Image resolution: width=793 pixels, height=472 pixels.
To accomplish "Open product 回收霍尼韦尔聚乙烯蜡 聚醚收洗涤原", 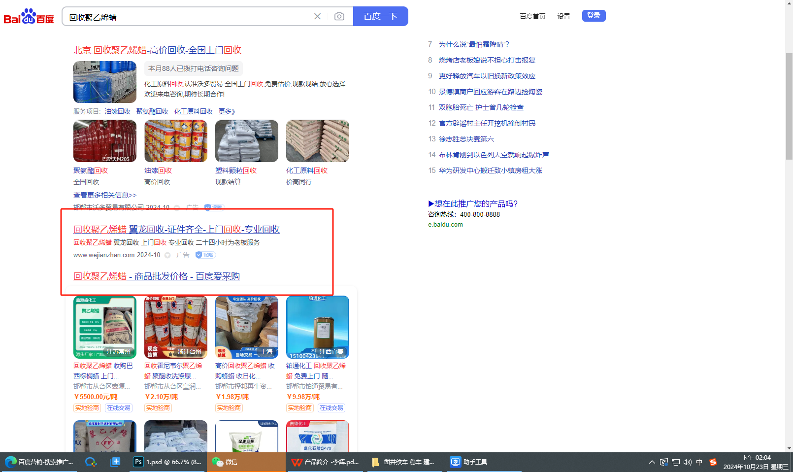I will coord(174,371).
